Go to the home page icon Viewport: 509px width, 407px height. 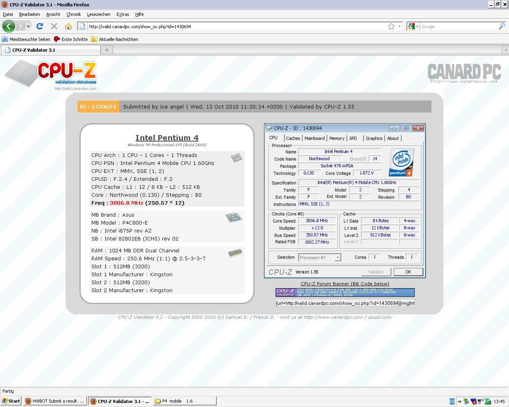point(68,26)
